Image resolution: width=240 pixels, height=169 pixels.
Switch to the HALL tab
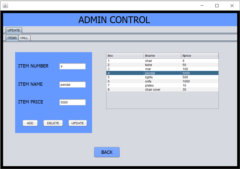(24, 38)
